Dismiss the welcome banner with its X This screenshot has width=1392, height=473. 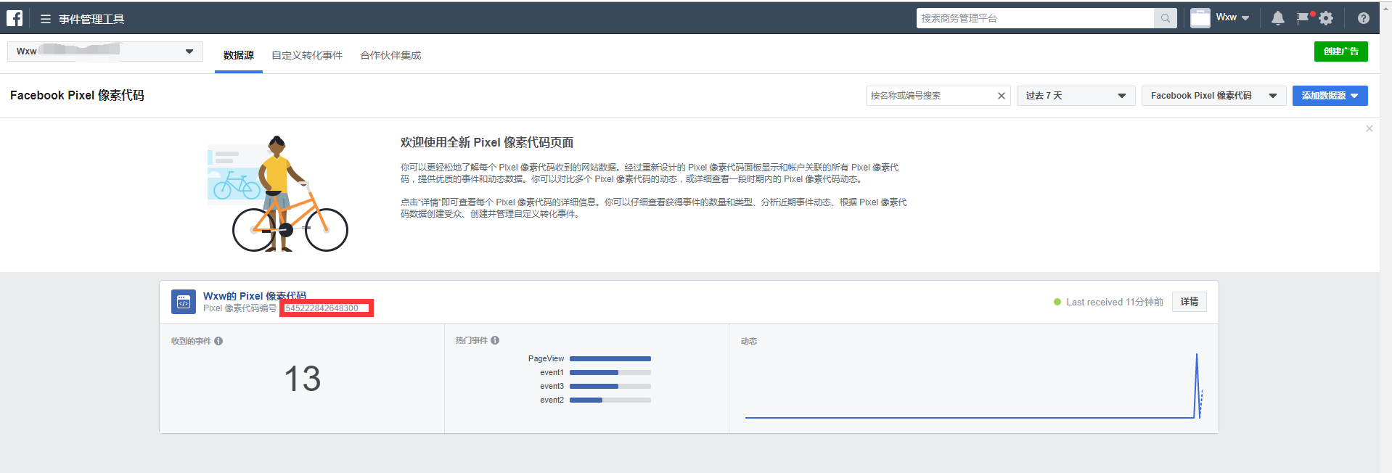click(1370, 128)
